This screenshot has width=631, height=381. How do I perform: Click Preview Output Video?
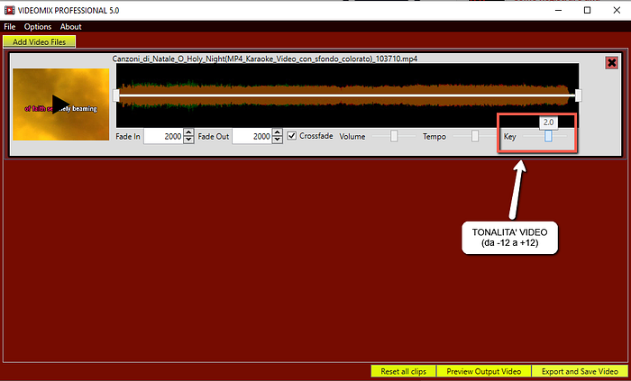click(x=484, y=371)
